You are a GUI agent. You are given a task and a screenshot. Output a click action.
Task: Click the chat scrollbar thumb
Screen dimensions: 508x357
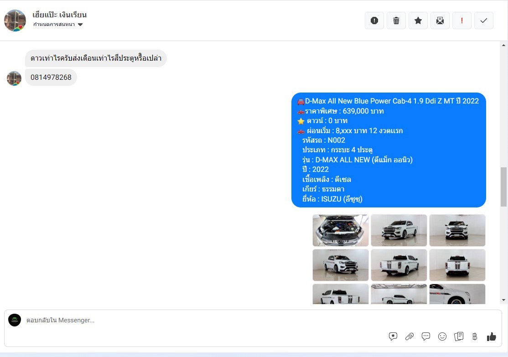(503, 186)
